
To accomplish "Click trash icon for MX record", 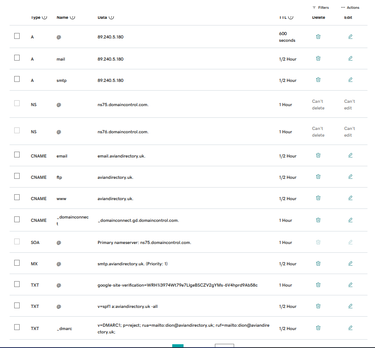I will (318, 264).
